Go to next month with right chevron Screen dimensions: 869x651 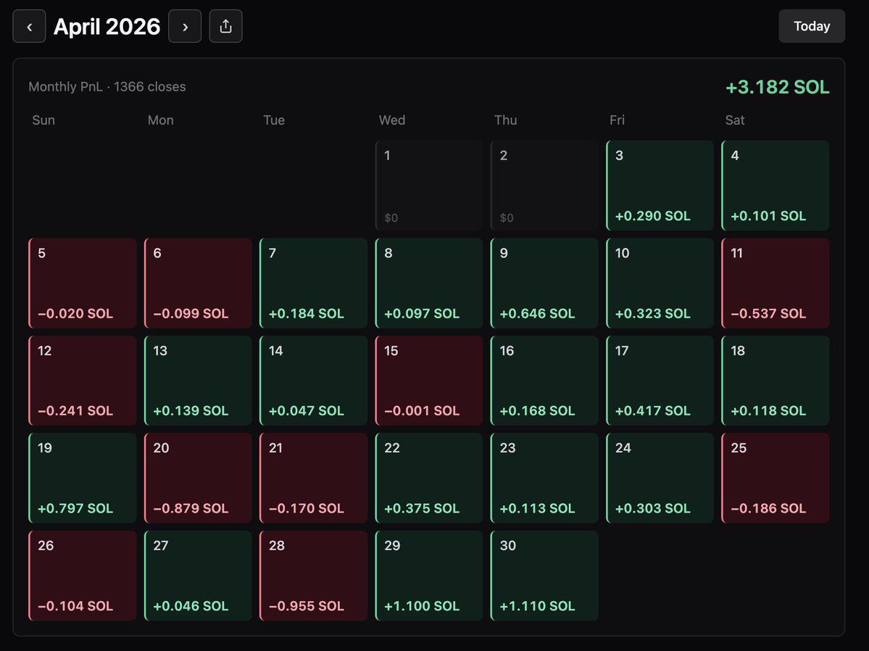coord(185,26)
